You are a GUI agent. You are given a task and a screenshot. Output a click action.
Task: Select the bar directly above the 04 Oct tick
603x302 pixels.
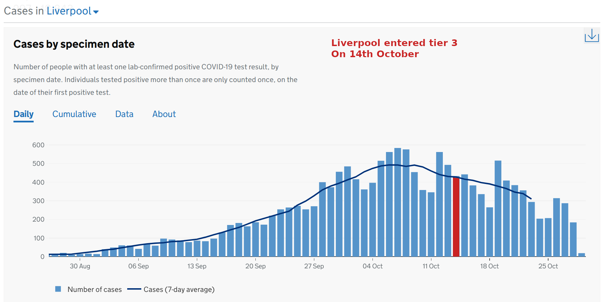373,220
